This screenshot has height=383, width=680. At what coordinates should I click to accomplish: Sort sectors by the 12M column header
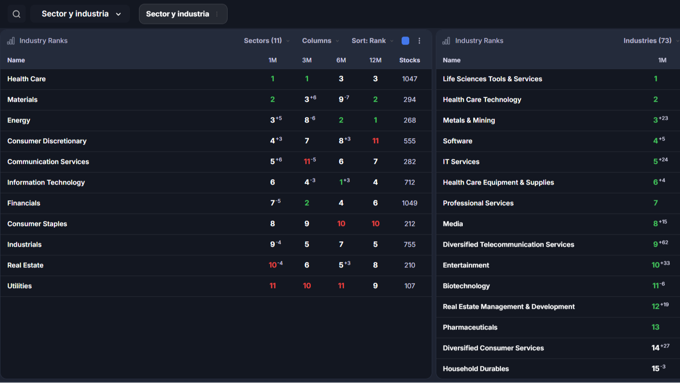tap(376, 60)
